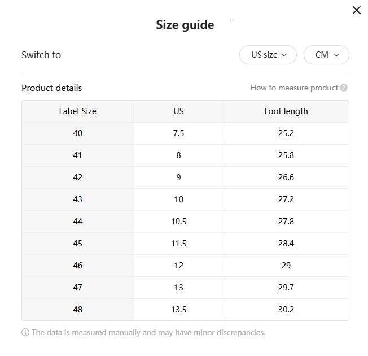Click the Product details heading
Viewport: 368px width, 356px height.
click(x=51, y=88)
